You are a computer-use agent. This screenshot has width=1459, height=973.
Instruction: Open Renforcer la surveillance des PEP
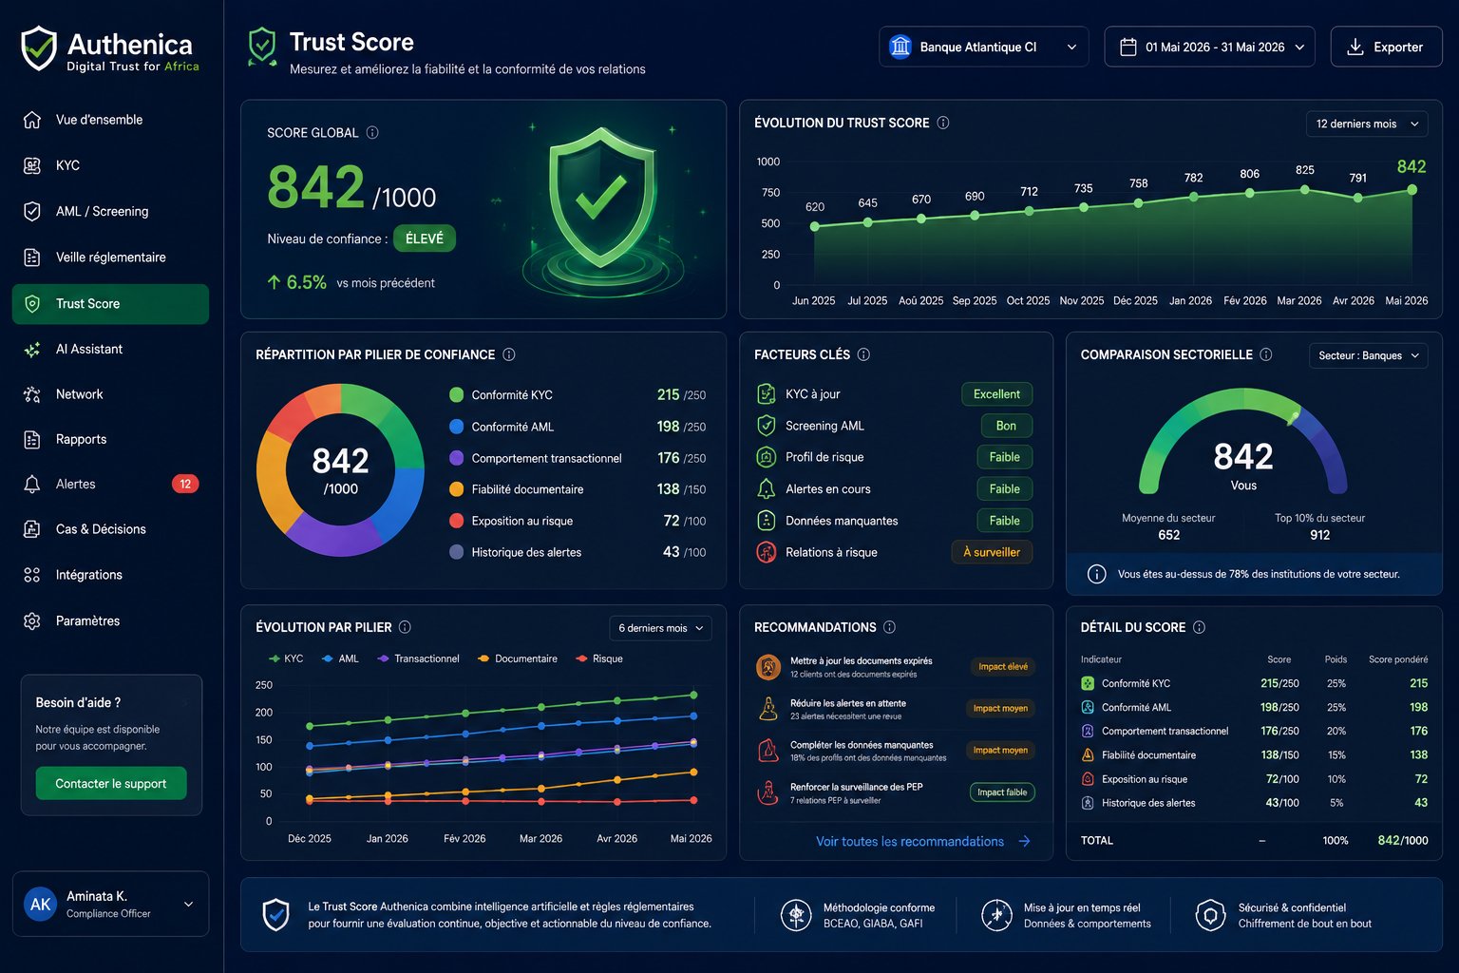(x=895, y=792)
